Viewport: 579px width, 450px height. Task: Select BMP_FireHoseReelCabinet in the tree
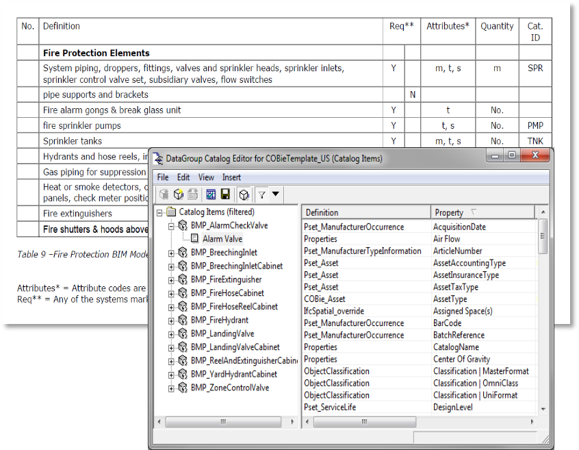[234, 307]
